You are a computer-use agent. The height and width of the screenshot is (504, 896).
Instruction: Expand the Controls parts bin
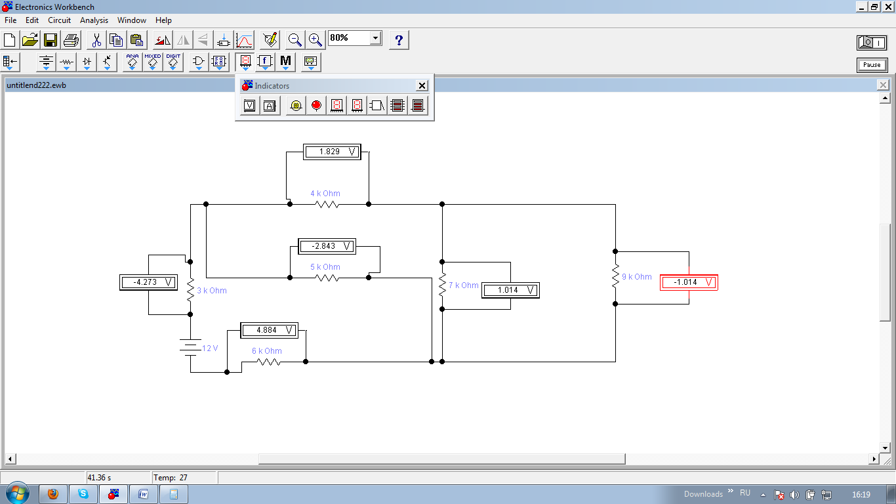265,62
